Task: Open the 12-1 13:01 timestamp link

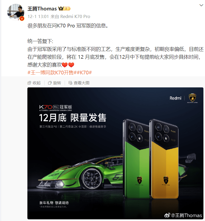Action: (x=38, y=16)
